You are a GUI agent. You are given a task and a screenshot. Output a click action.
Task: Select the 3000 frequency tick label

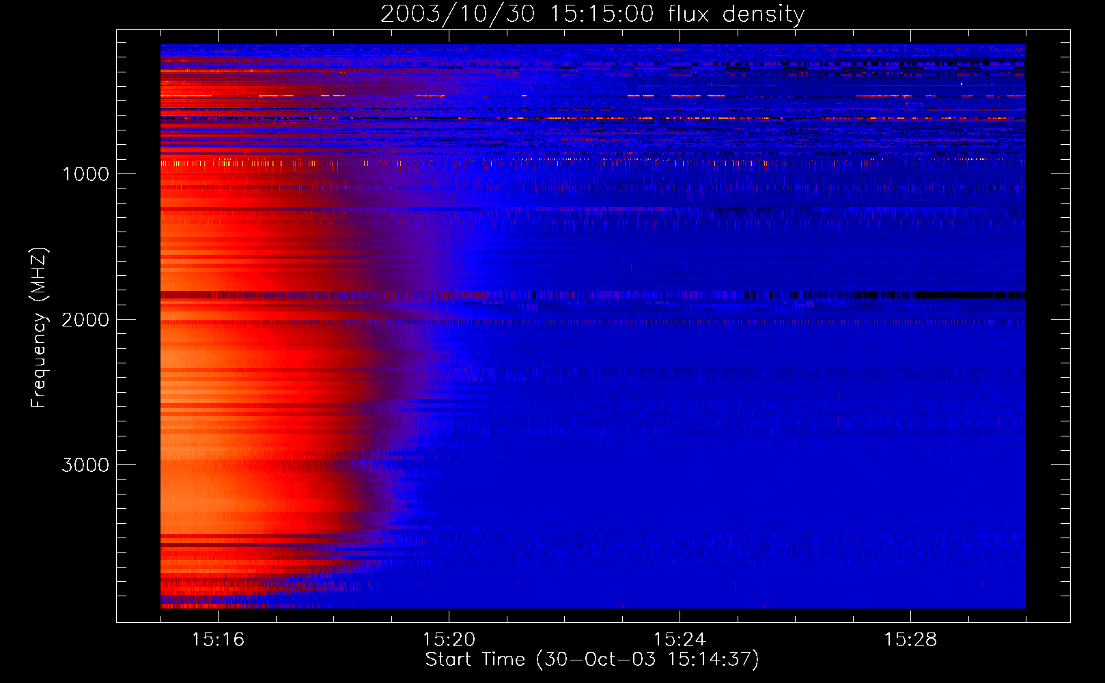coord(85,465)
